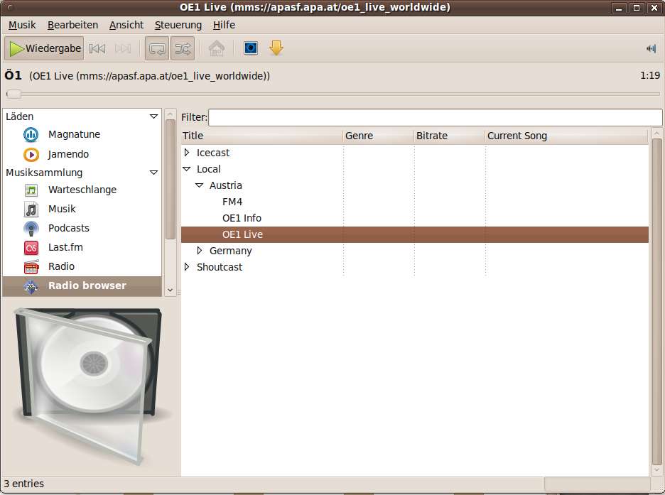Collapse the Musiksammlung sidebar section

click(153, 173)
